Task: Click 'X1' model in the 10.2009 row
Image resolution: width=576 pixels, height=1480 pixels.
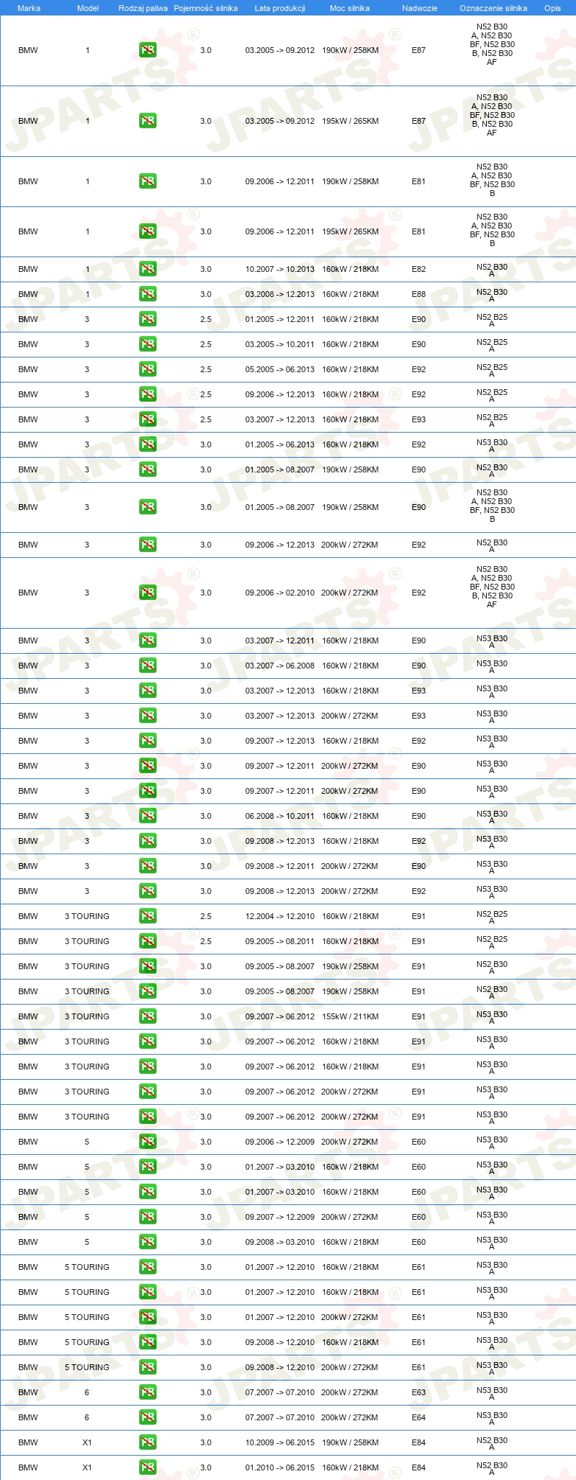Action: pos(87,1442)
